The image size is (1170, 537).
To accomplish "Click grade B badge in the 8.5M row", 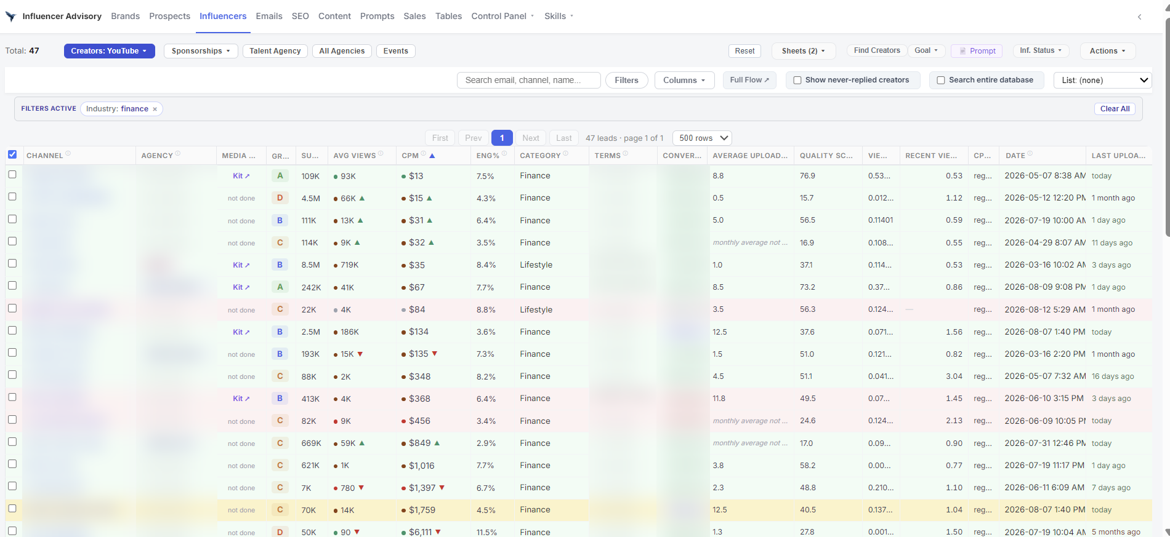I will click(280, 265).
